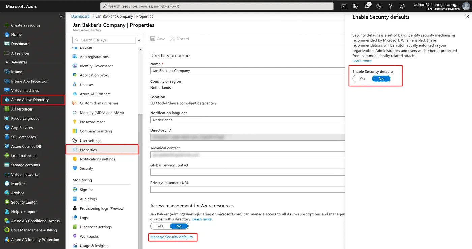Set Enable Security defaults to Yes
This screenshot has width=472, height=249.
pos(362,79)
